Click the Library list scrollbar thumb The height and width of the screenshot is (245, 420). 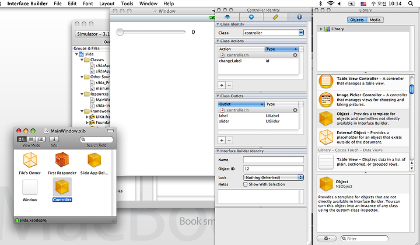click(412, 89)
